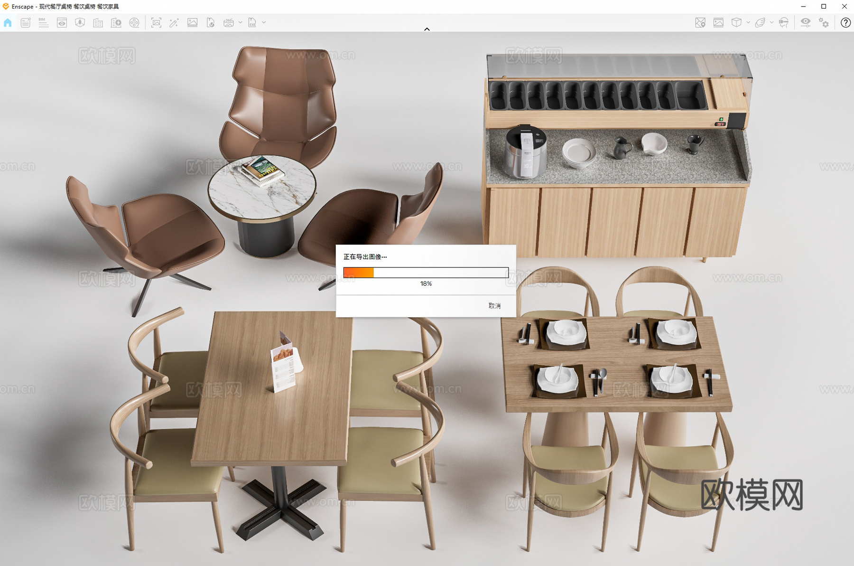This screenshot has height=566, width=854.
Task: Click the Enscape logo in title bar
Action: pyautogui.click(x=6, y=6)
